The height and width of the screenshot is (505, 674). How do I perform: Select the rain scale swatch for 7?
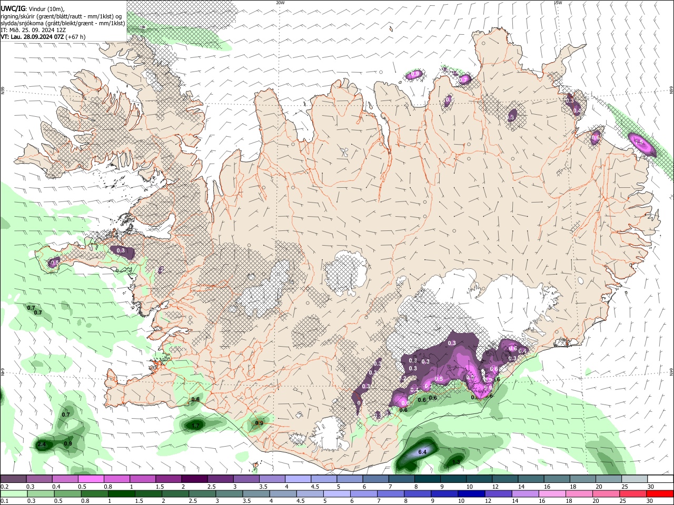pyautogui.click(x=392, y=494)
